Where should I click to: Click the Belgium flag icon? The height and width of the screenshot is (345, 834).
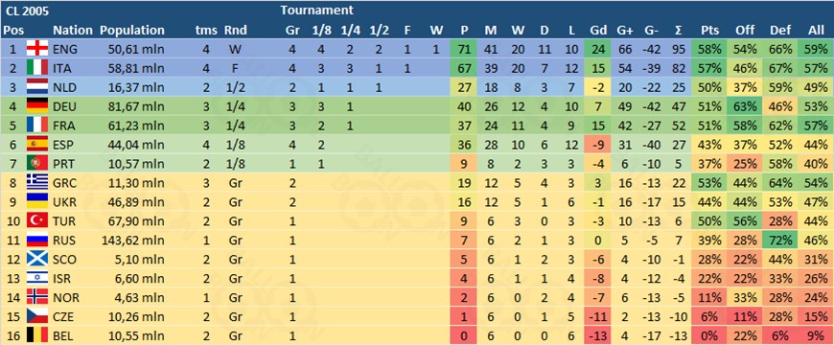point(37,335)
